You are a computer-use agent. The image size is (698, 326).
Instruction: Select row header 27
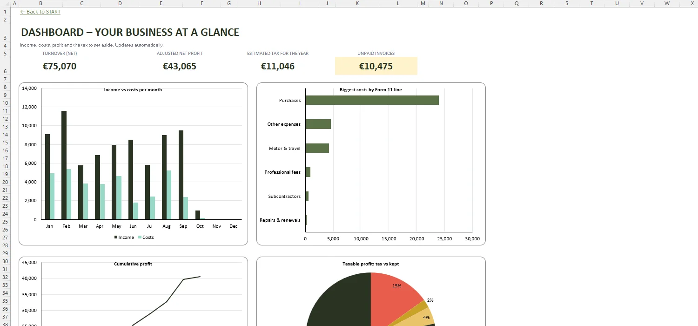pyautogui.click(x=5, y=238)
